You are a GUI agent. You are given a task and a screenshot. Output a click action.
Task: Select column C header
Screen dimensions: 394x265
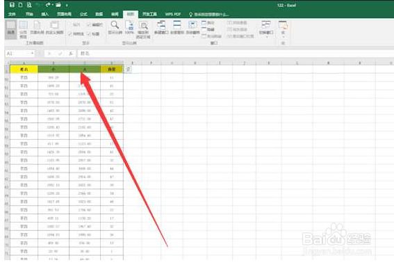(x=85, y=63)
